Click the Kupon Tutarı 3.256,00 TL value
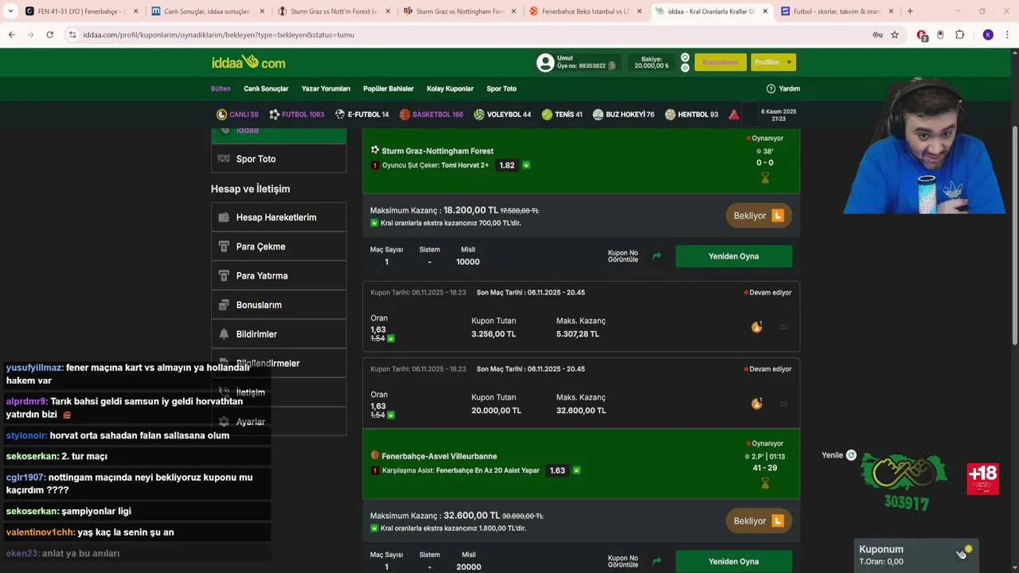The width and height of the screenshot is (1019, 573). [494, 334]
